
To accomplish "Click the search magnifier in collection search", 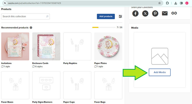I will tap(47, 16).
